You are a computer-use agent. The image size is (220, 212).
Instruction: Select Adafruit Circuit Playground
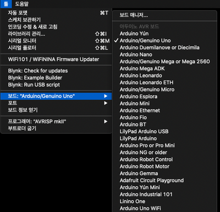tap(164, 180)
